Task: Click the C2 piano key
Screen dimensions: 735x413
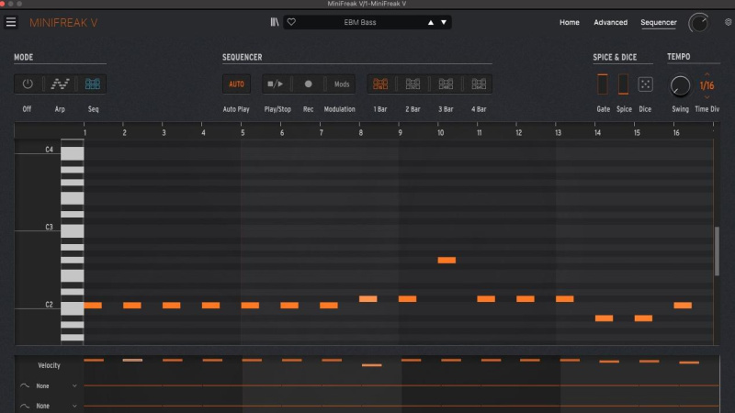Action: click(x=73, y=308)
